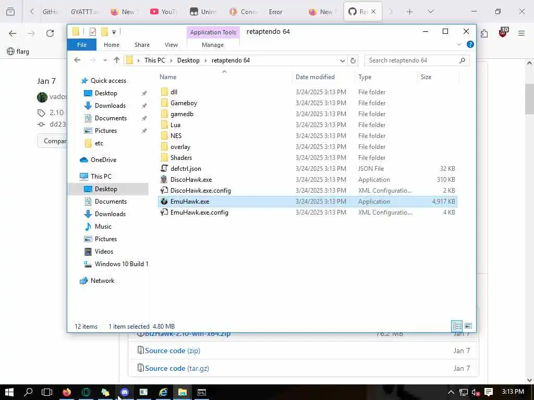Reload page button in browser
The width and height of the screenshot is (534, 400).
tap(50, 33)
